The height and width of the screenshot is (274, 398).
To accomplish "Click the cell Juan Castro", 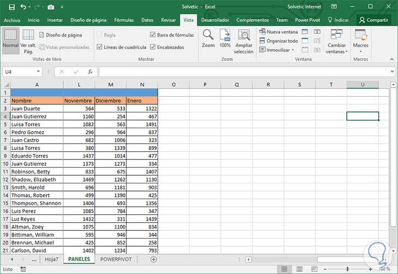I will (x=37, y=140).
